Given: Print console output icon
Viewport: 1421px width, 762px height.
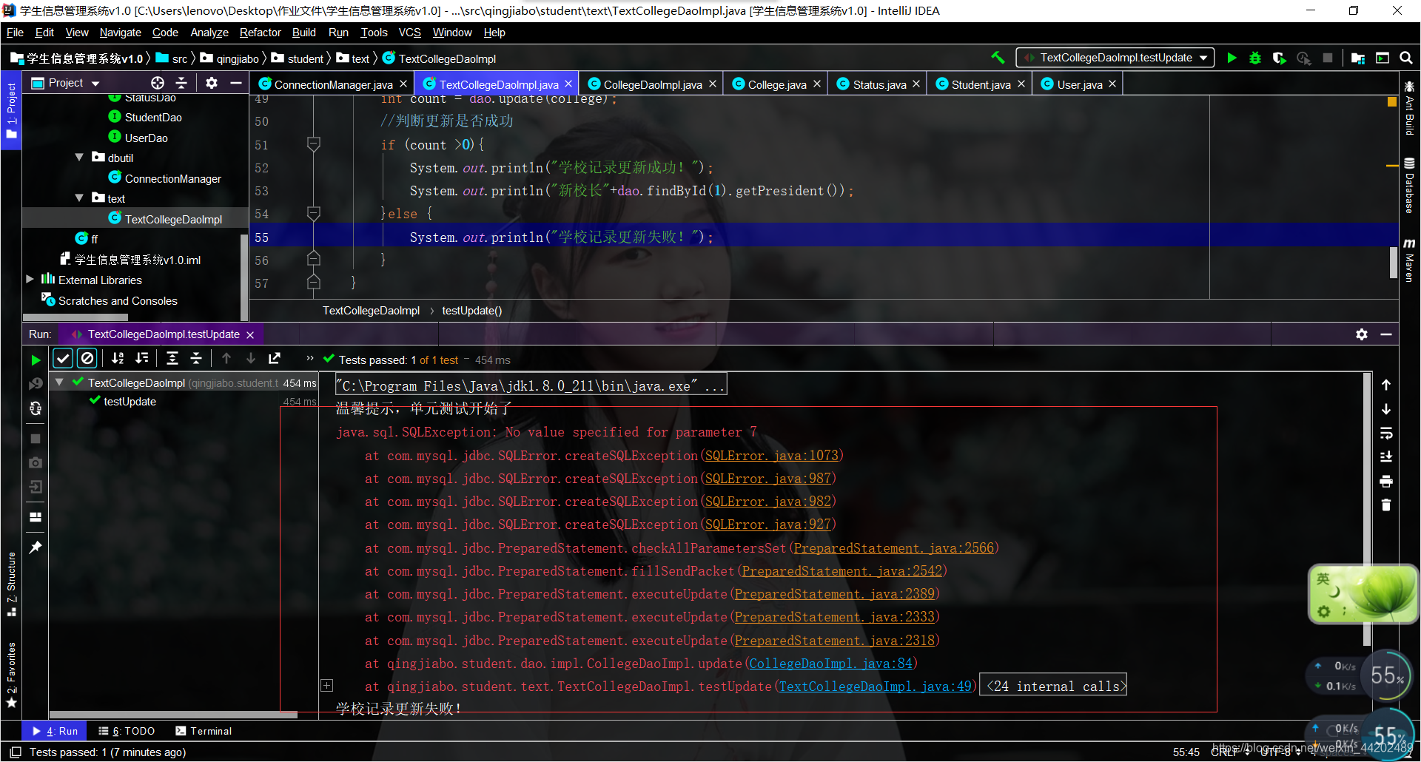Looking at the screenshot, I should point(1386,482).
